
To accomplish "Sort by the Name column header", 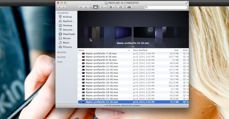I will coord(104,50).
